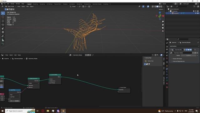
Task: Toggle viewport overlays button
Action: [148, 6]
